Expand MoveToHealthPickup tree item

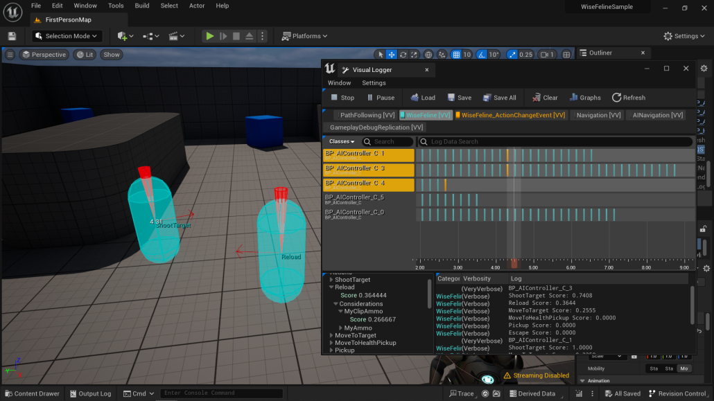pos(331,343)
